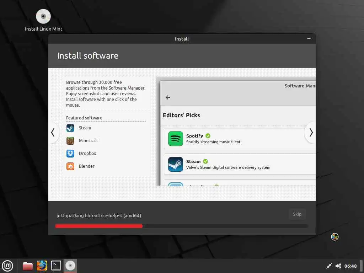The width and height of the screenshot is (364, 273).
Task: Expand the Unpacking libreoffice-help-it details arrow
Action: (58, 216)
